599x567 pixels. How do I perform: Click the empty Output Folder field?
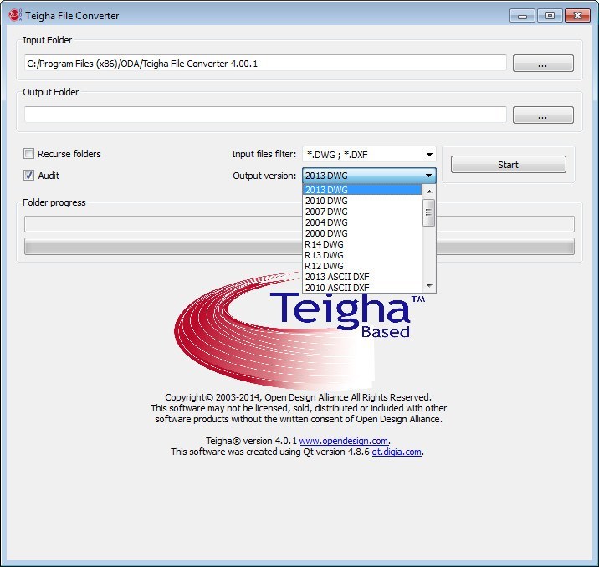(x=265, y=115)
